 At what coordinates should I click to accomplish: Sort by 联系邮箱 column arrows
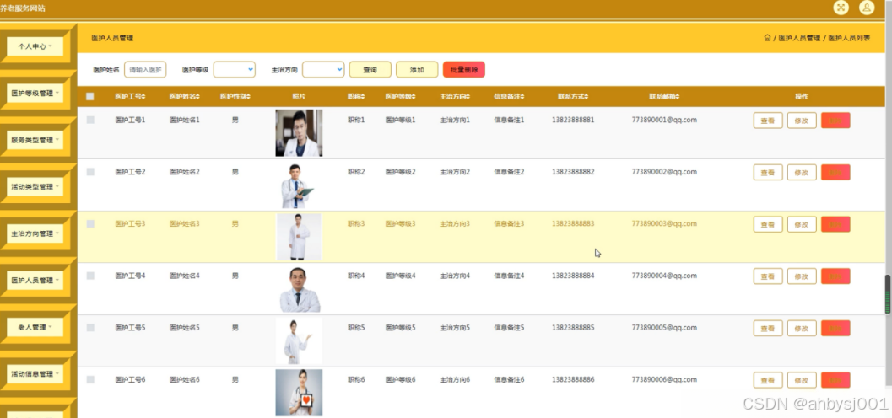pos(678,97)
